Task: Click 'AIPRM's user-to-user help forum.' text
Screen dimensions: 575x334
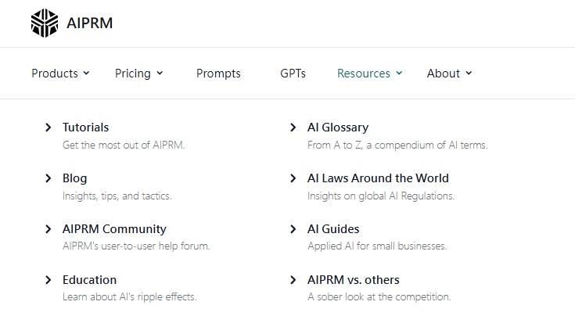Action: tap(136, 246)
